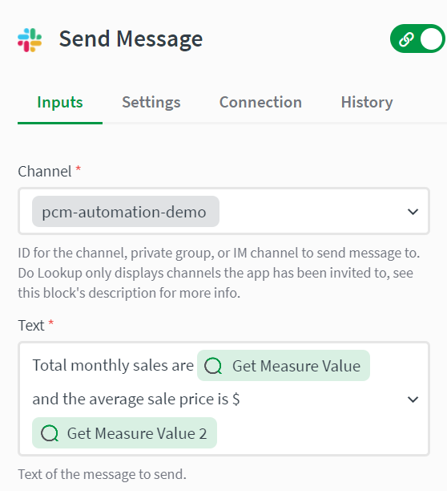Screen dimensions: 447x491
Task: Click the Qlik icon in Get Measure Value
Action: 213,366
